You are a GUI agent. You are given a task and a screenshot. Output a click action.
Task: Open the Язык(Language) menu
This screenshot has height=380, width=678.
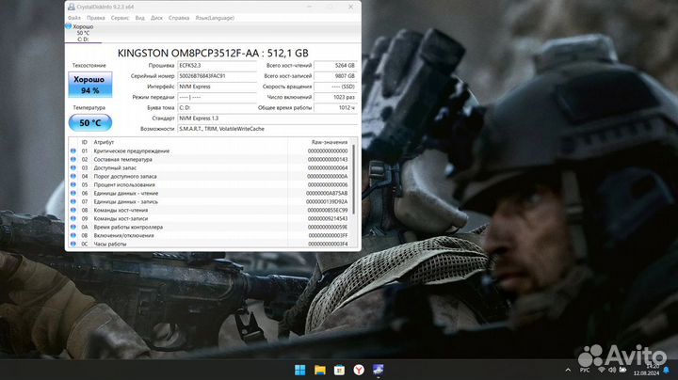tap(215, 18)
